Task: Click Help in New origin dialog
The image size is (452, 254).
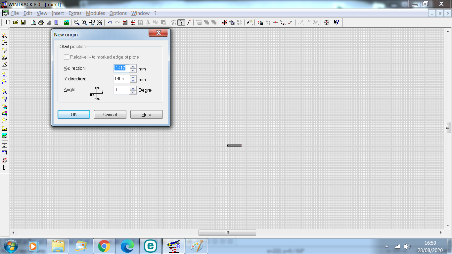Action: coord(147,114)
